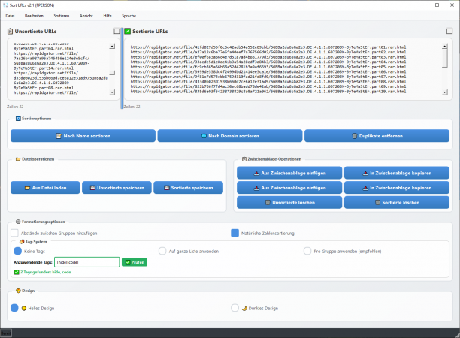Toggle Natürliche Zahlensortierung checkbox

coord(235,233)
